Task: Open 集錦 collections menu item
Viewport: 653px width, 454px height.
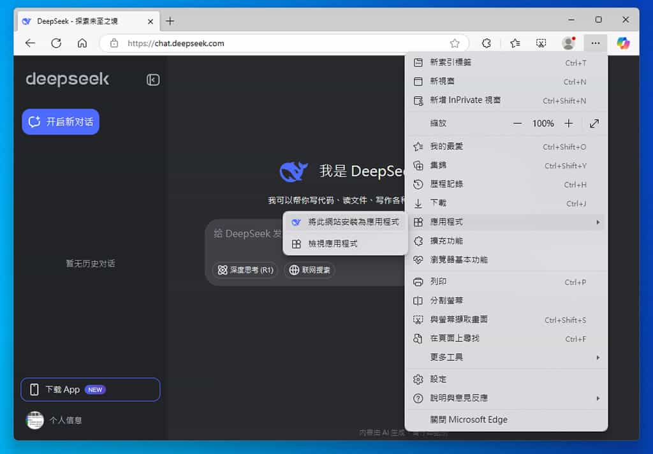Action: click(x=506, y=165)
